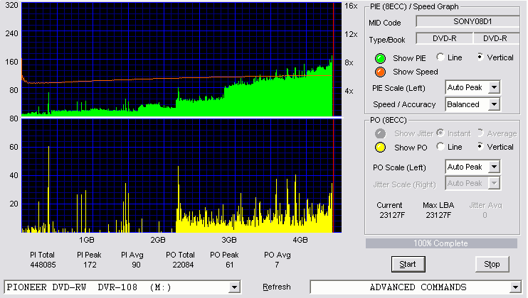Click the Show PIE label
The image size is (528, 298).
(x=409, y=58)
